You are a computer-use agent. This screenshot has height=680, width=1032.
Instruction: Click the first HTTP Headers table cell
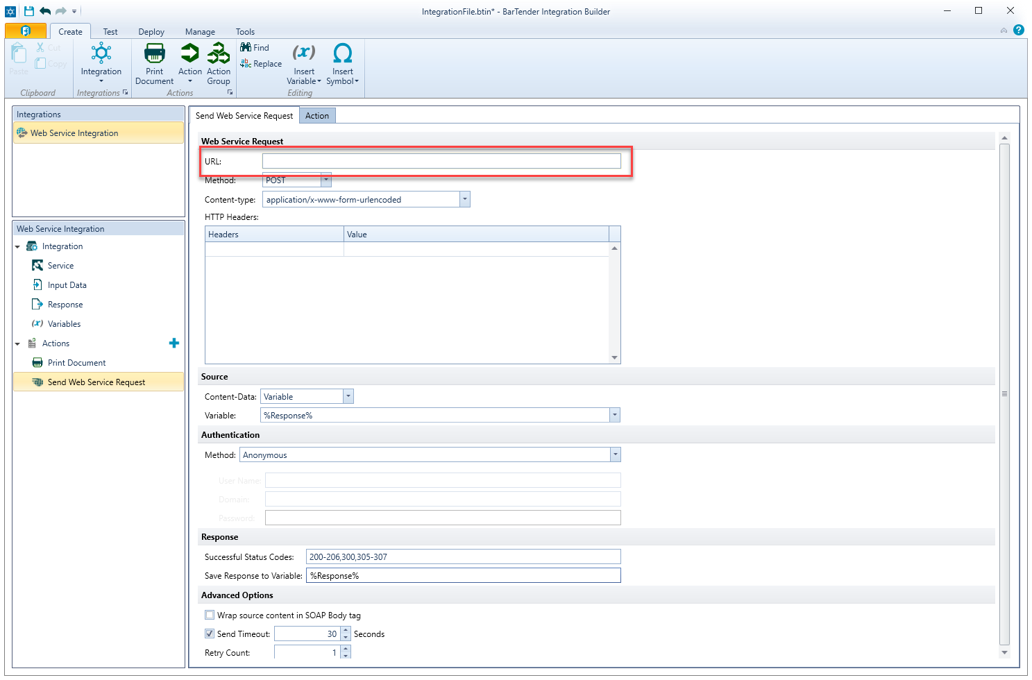274,249
